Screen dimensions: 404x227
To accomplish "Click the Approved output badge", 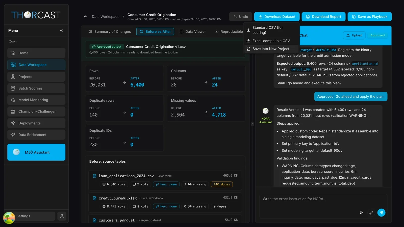I will pyautogui.click(x=107, y=47).
